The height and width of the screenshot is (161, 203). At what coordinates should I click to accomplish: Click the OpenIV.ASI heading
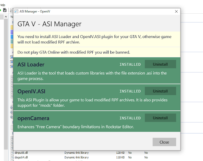click(x=31, y=91)
